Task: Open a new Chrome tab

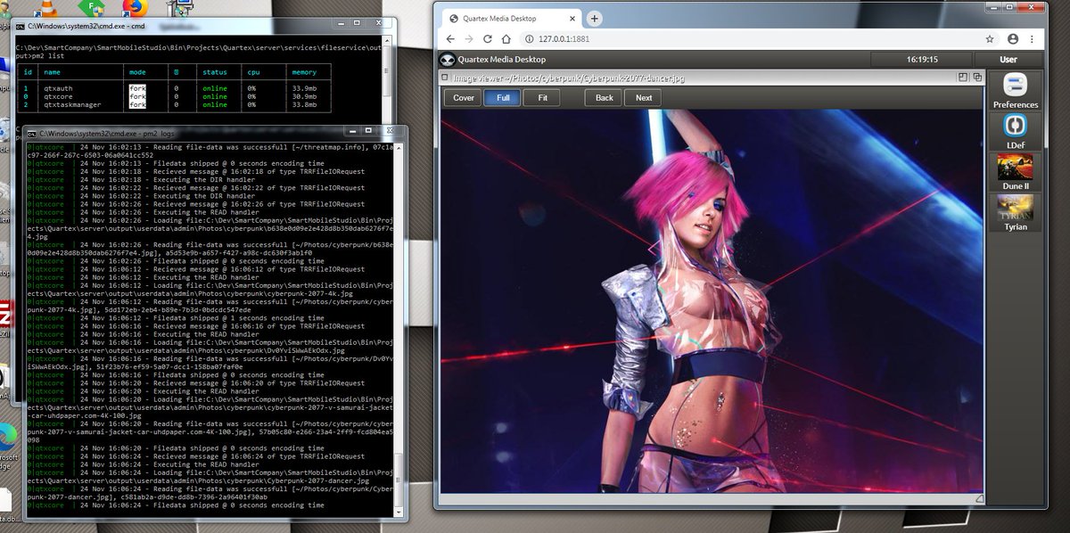Action: (595, 18)
